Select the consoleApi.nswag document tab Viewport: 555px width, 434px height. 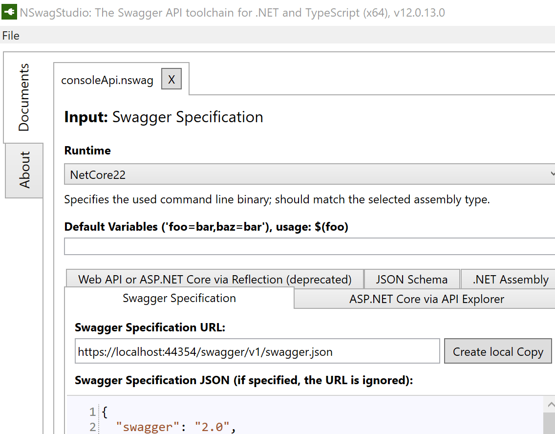[x=107, y=80]
